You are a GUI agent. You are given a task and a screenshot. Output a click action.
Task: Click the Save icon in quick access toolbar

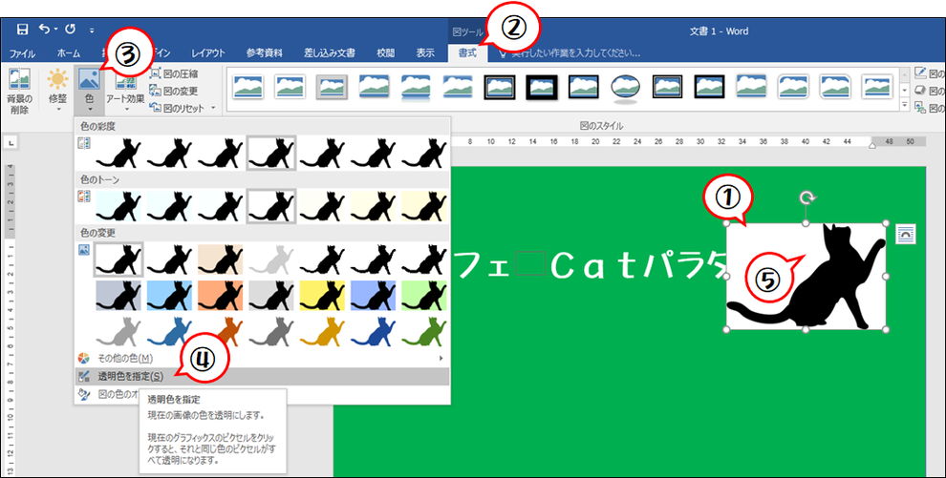tap(23, 30)
